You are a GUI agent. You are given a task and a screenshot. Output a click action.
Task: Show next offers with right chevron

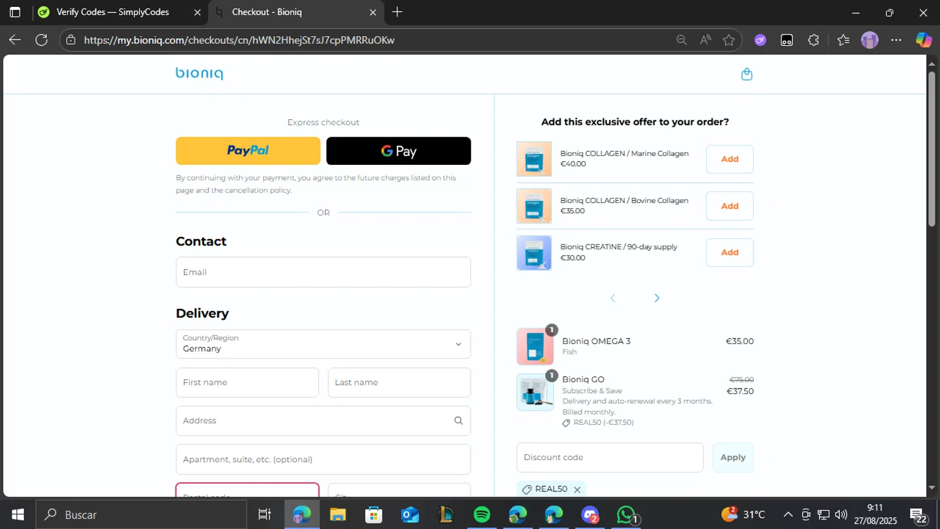click(x=657, y=298)
